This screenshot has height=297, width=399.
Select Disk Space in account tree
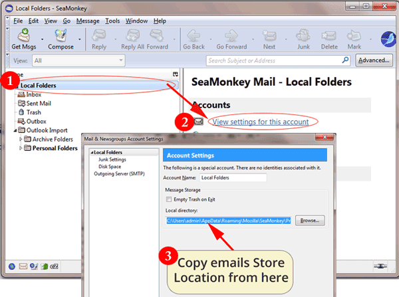click(110, 167)
